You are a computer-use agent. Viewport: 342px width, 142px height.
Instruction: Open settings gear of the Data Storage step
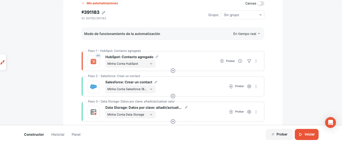point(249,112)
